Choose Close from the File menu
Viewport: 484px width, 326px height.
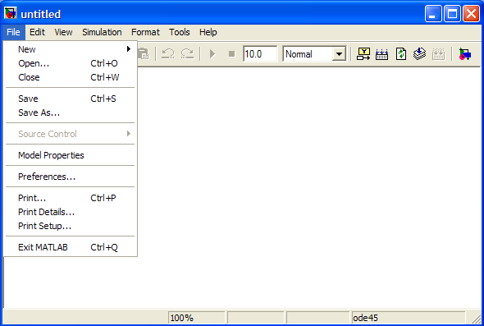pyautogui.click(x=70, y=77)
